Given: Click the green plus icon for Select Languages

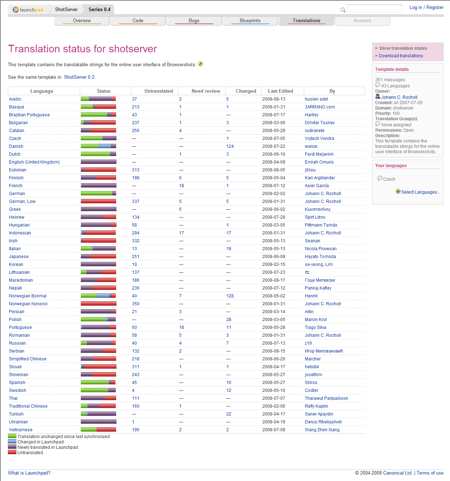Looking at the screenshot, I should pyautogui.click(x=398, y=191).
